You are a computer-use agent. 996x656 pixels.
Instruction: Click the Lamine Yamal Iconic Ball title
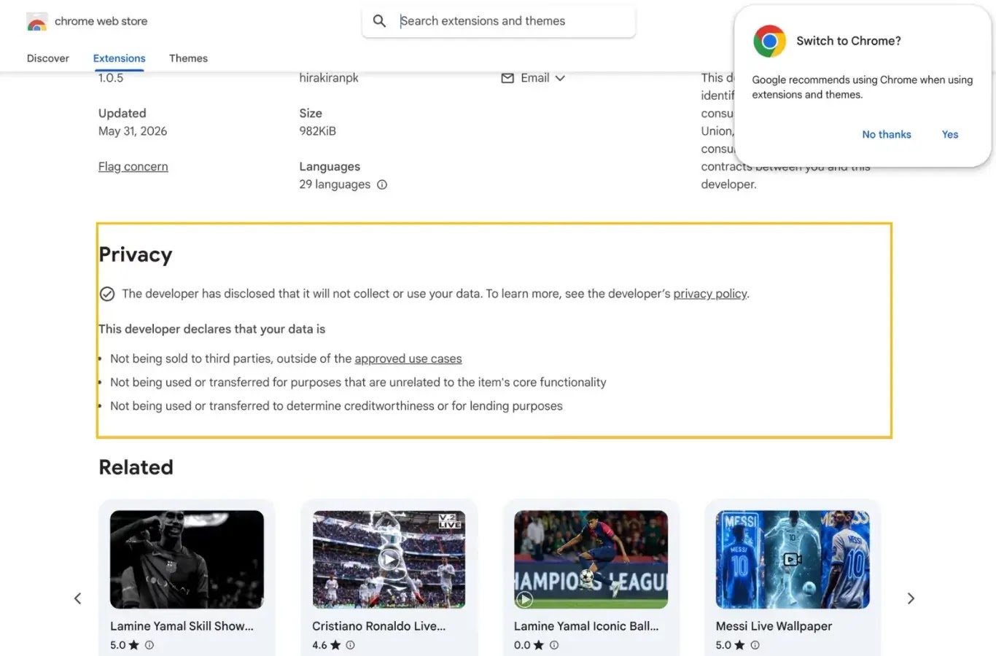point(586,626)
